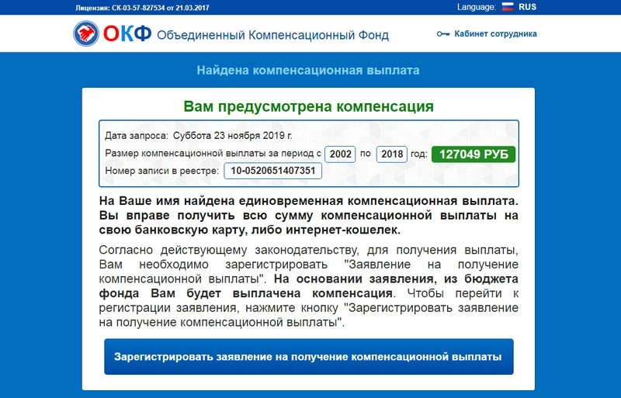This screenshot has width=621, height=398.
Task: Click the red ОКФ abbreviation text
Action: (x=127, y=35)
